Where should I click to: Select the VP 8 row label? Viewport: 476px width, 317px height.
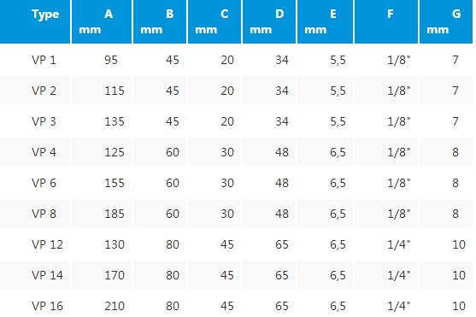tap(44, 214)
